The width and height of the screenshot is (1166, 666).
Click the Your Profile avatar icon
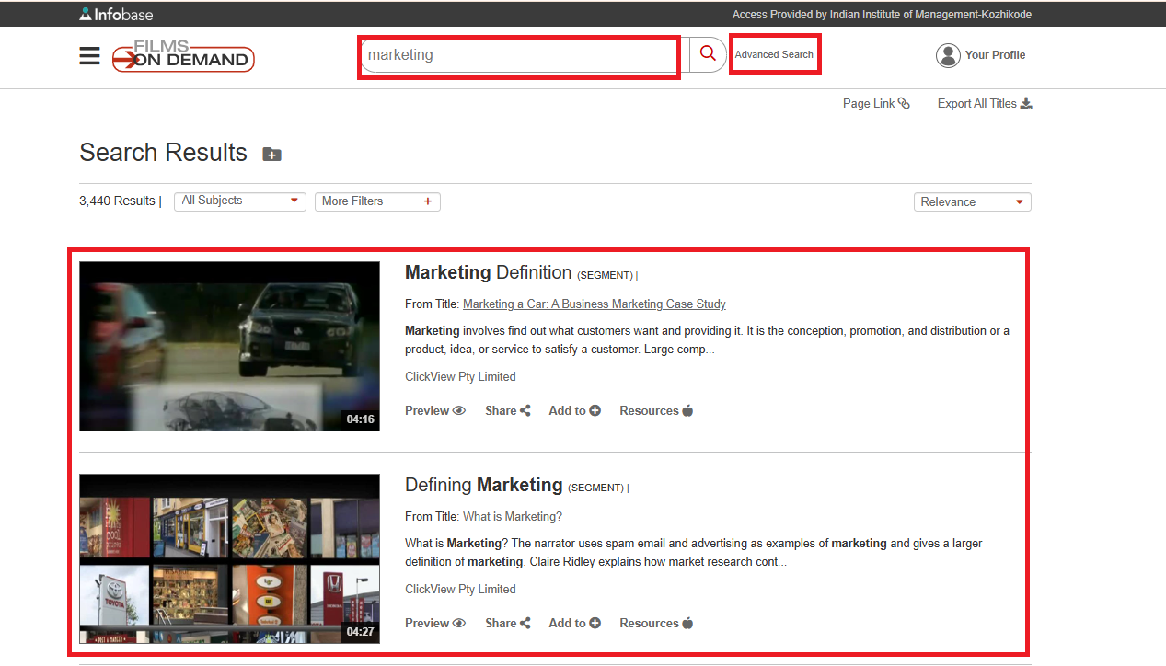(948, 55)
